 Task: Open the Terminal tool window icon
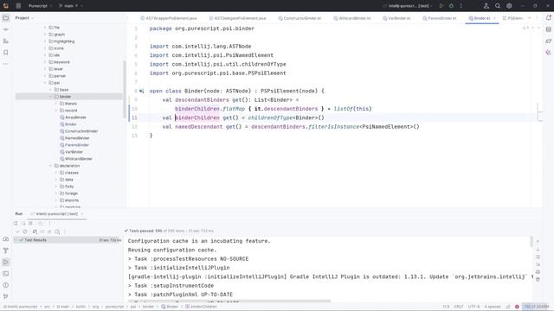[6, 274]
